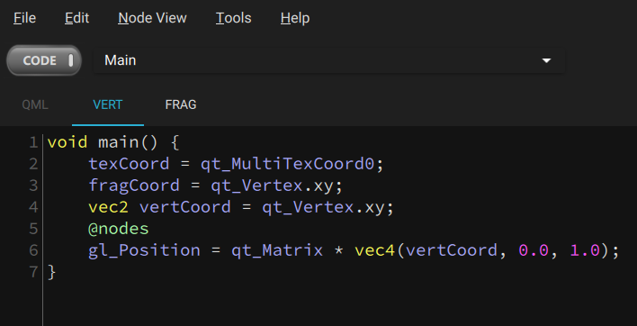637x326 pixels.
Task: Open the File menu
Action: 25,18
